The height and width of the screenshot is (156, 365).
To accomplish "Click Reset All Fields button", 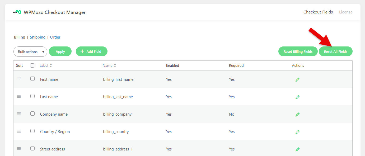I will point(336,51).
